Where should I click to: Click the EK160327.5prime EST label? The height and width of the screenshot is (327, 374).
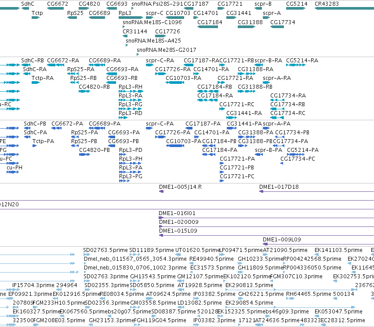(36, 312)
